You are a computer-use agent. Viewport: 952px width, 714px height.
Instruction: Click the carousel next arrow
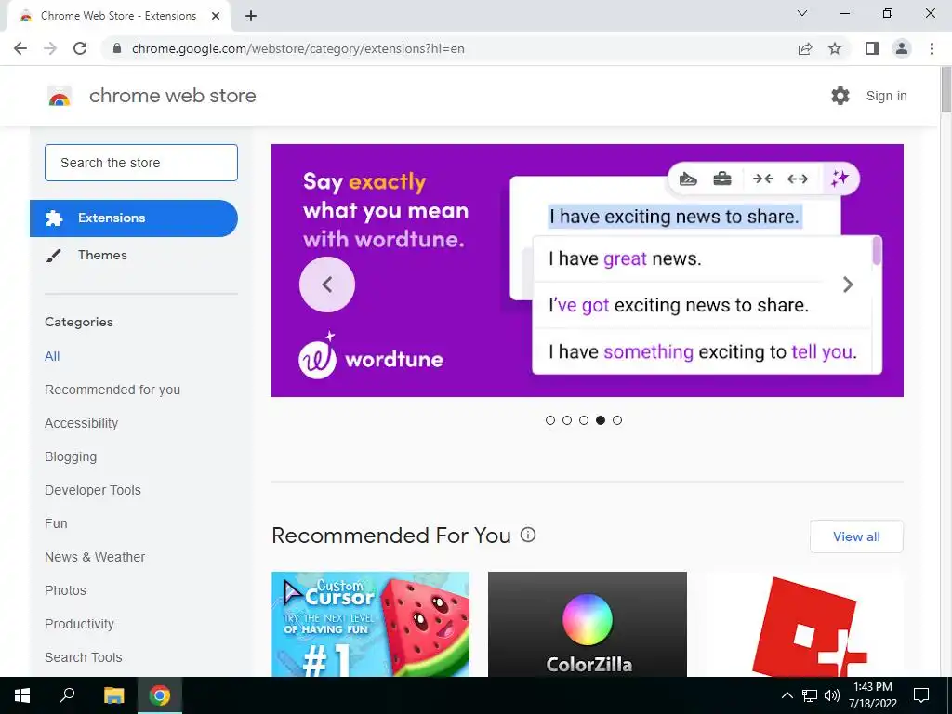pos(848,284)
